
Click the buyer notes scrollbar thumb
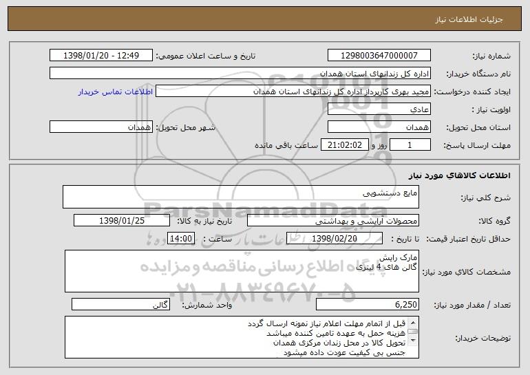pyautogui.click(x=413, y=332)
